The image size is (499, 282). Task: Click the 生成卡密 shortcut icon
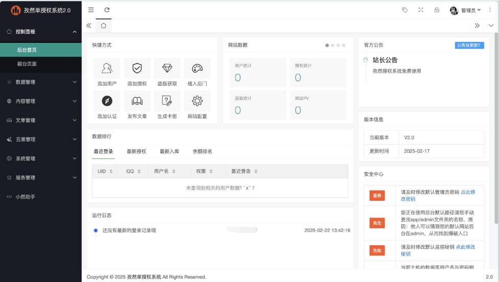pos(167,101)
